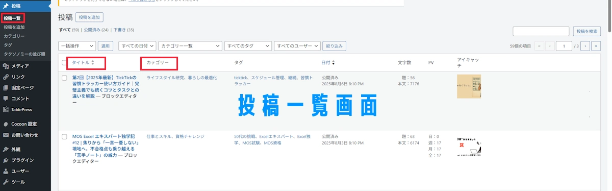Click the 日付 sort arrow icon
The height and width of the screenshot is (191, 612).
click(333, 63)
